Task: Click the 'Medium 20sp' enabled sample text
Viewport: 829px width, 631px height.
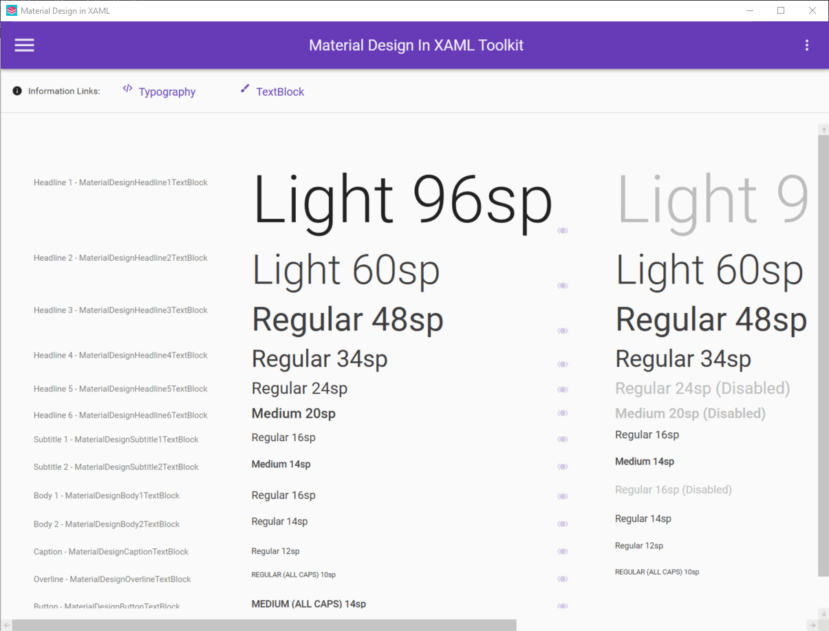Action: [x=294, y=414]
